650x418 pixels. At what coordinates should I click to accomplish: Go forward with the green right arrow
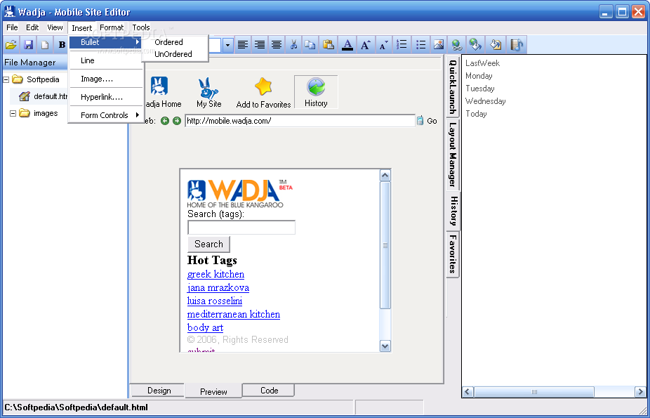click(177, 121)
